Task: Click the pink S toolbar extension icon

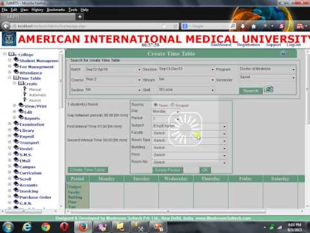Action: (x=281, y=27)
